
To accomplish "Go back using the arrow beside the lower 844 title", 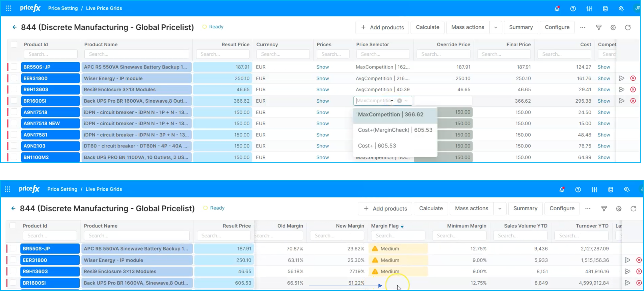I will click(x=14, y=208).
